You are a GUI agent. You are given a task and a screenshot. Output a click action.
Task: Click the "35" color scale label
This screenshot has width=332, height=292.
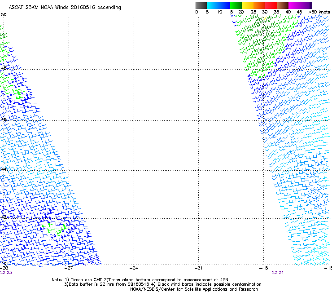click(276, 12)
